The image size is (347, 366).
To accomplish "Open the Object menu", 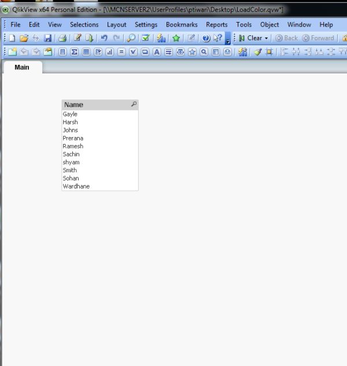I will (270, 24).
